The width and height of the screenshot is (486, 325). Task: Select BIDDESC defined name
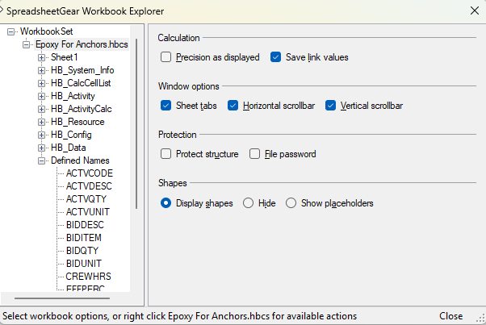pos(85,225)
